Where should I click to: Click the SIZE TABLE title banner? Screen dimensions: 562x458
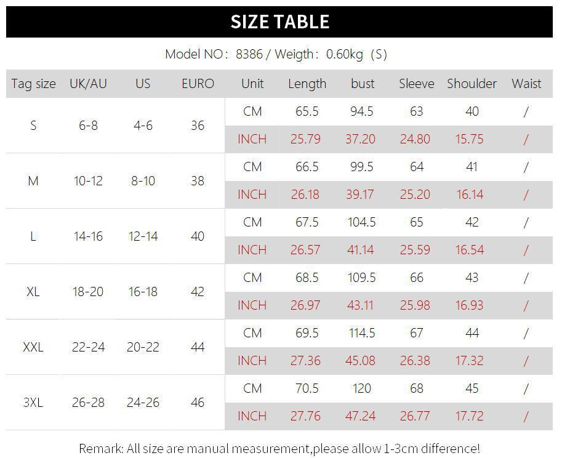280,22
